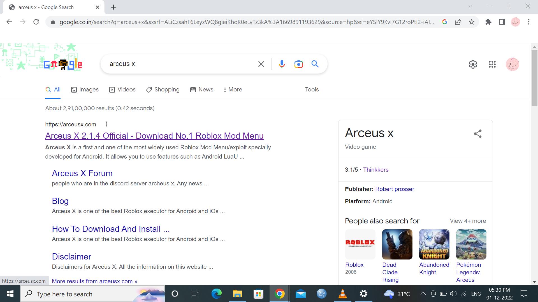Open Arceus X 2.1.4 Official result link

(x=154, y=136)
